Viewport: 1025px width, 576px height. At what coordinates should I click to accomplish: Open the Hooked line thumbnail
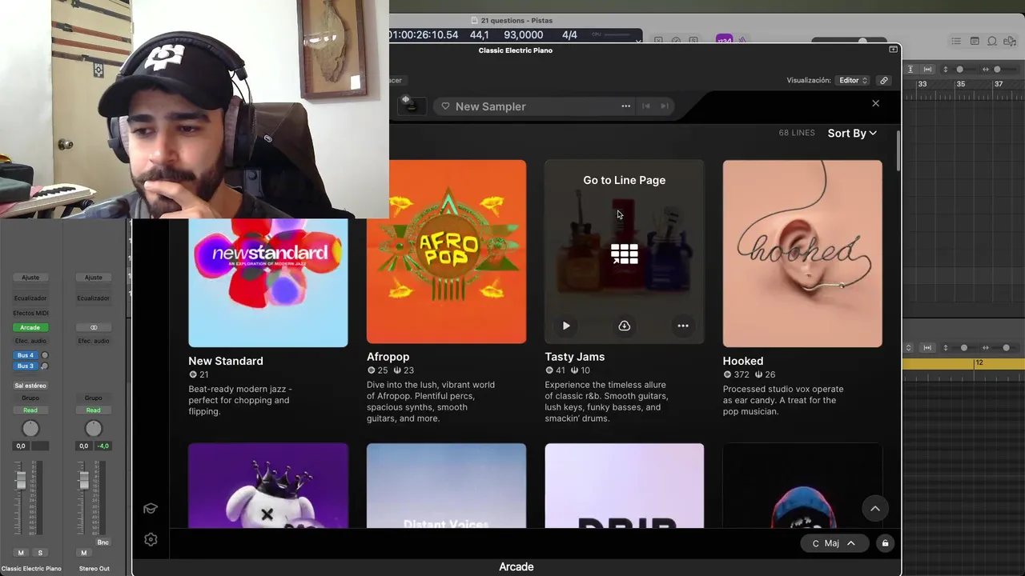tap(802, 254)
